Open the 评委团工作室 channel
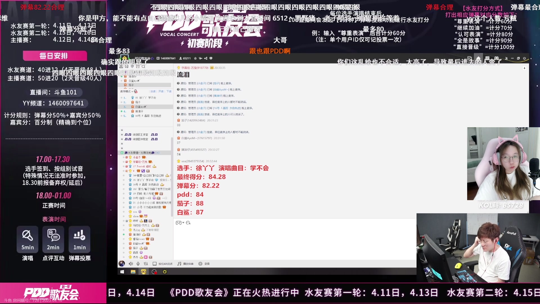 pyautogui.click(x=141, y=135)
